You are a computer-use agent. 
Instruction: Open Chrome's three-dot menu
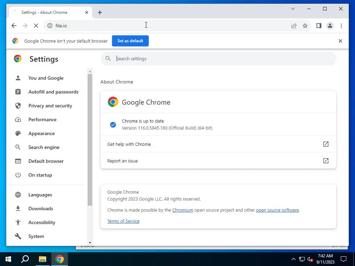point(341,26)
